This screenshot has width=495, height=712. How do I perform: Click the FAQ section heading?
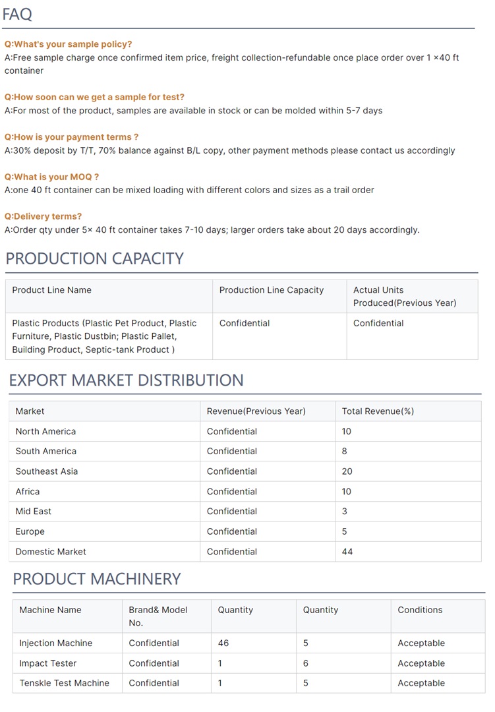[x=18, y=14]
